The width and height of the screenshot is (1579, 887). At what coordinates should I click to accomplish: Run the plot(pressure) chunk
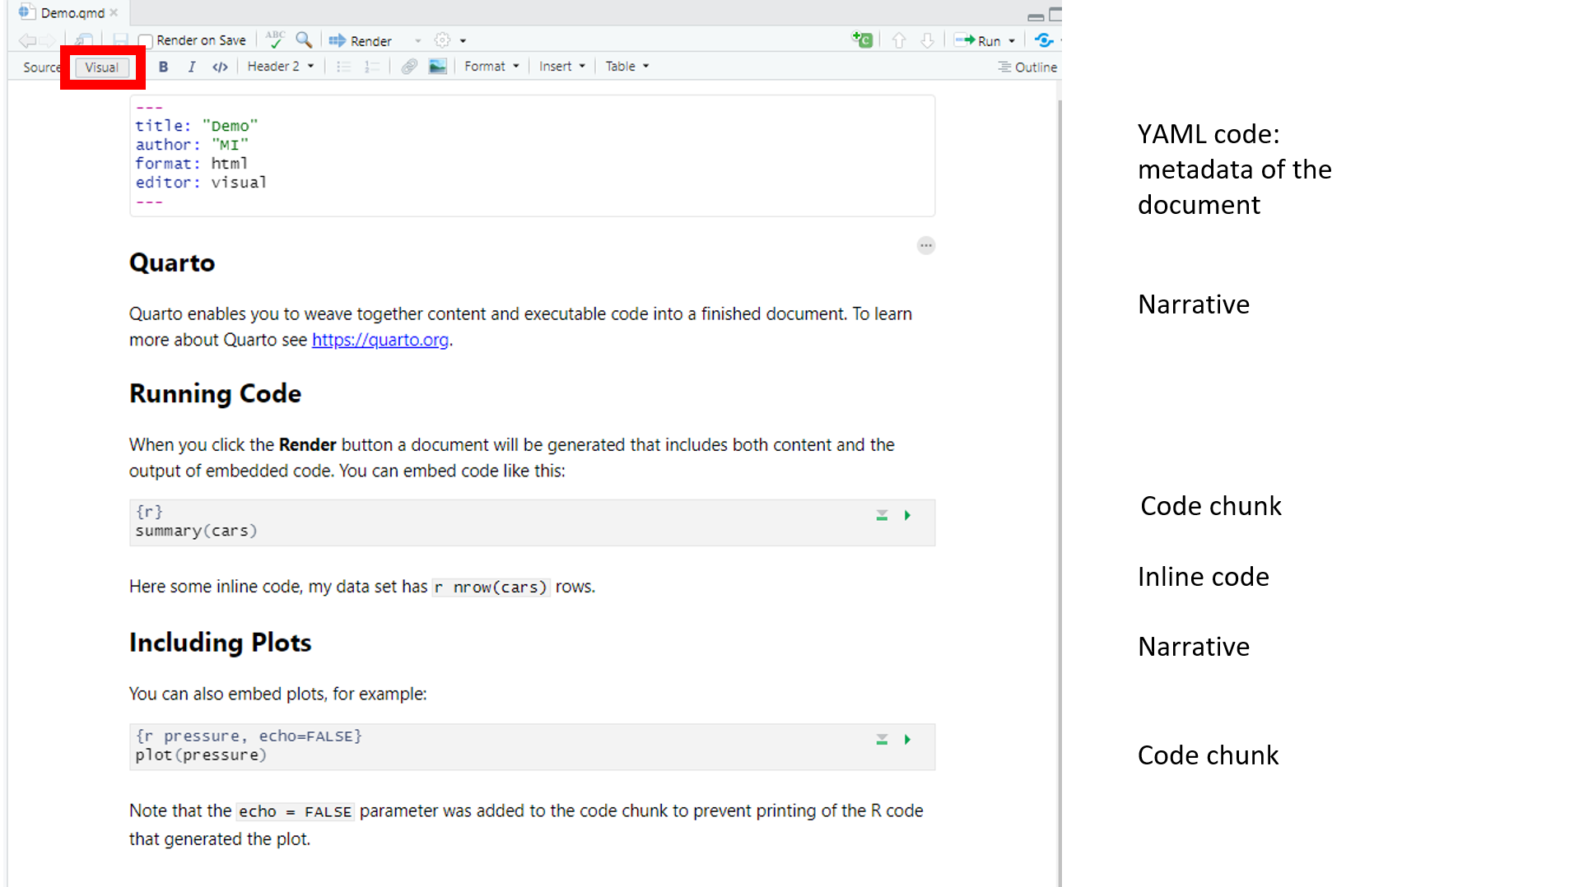[x=907, y=740]
